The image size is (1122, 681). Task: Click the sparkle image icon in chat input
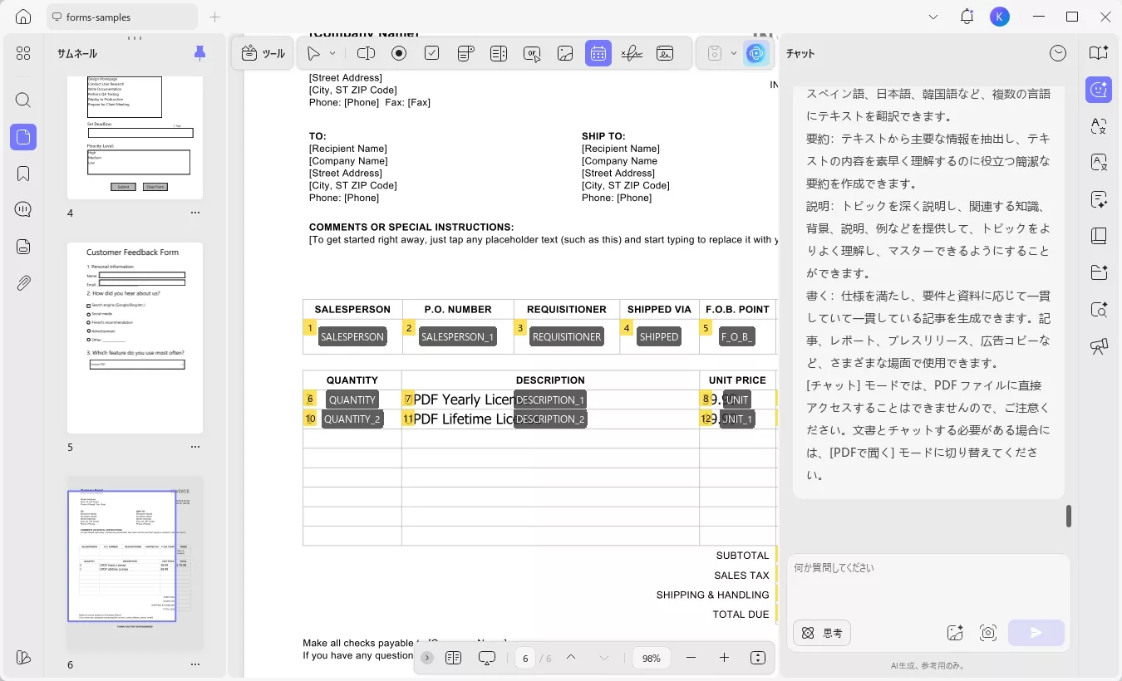tap(955, 633)
